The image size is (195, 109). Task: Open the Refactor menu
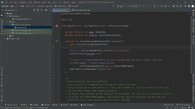click(x=37, y=2)
